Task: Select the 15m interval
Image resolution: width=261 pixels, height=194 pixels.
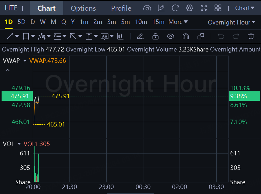Action: tap(158, 22)
